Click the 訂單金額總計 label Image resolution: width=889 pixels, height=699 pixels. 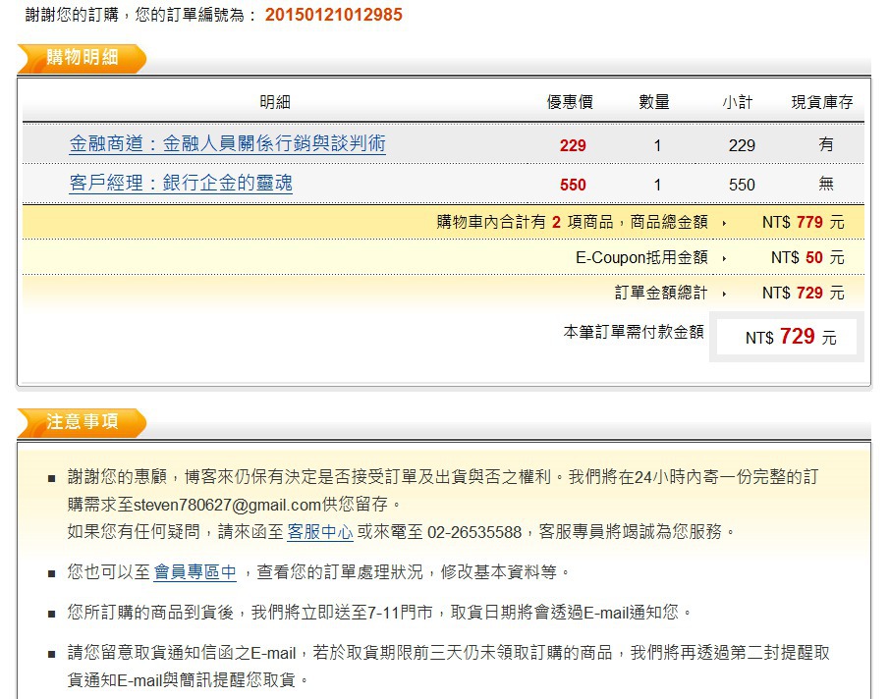(x=661, y=293)
